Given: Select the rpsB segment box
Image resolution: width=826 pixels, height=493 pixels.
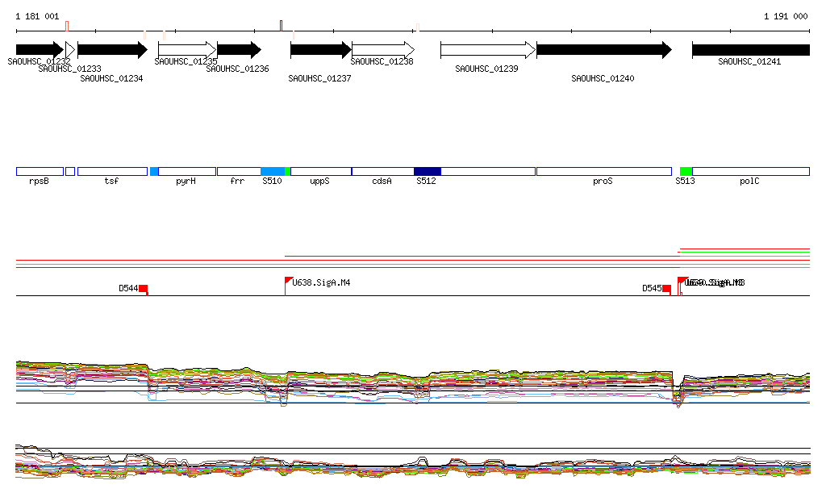Looking at the screenshot, I should 40,171.
